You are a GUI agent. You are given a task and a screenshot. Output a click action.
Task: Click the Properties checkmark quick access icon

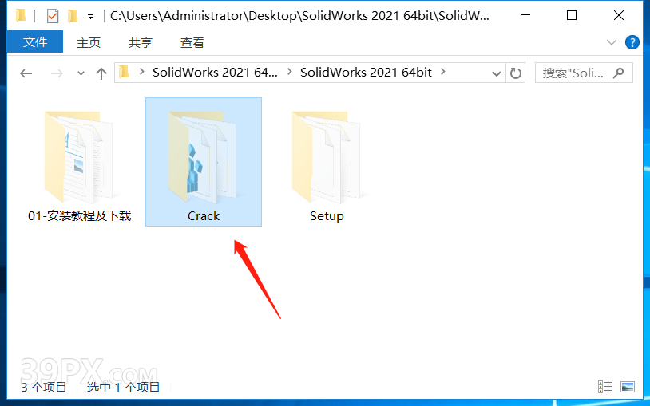[53, 16]
